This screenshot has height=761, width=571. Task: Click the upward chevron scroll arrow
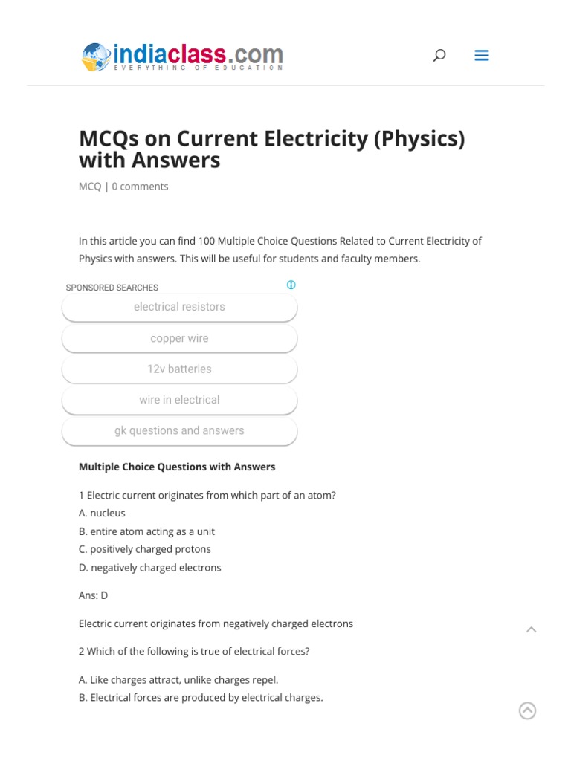531,629
